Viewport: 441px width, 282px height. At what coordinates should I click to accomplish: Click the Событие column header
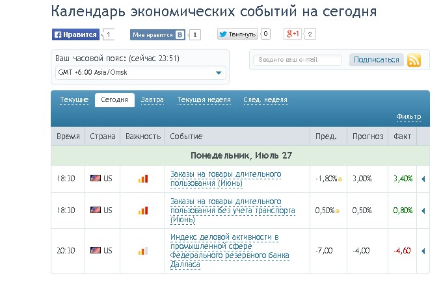tap(237, 136)
